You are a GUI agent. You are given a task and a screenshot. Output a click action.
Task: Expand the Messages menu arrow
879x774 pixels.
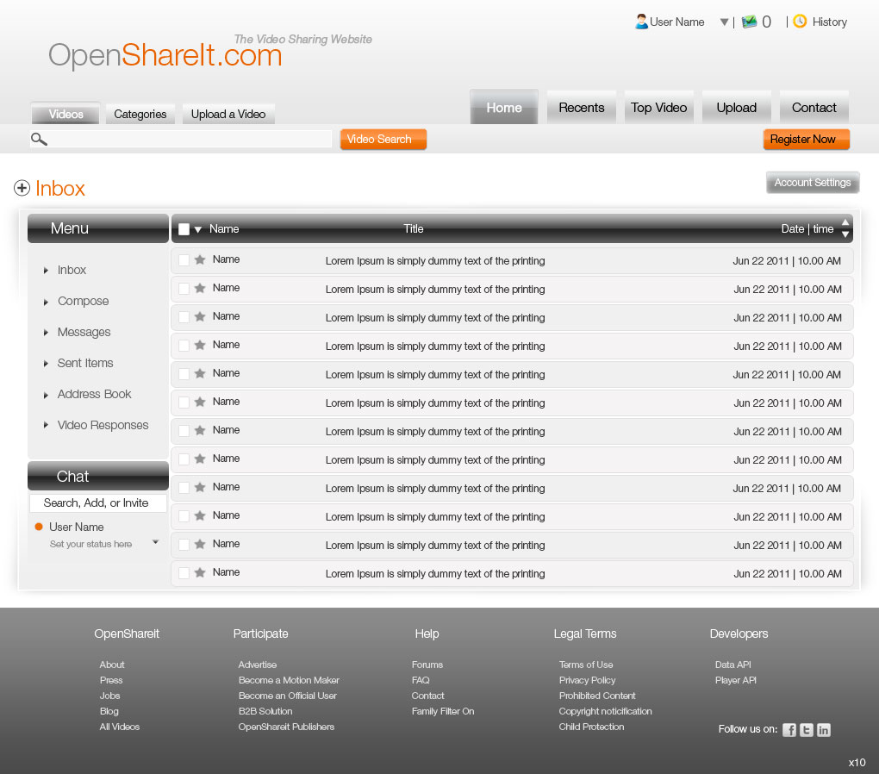(46, 333)
